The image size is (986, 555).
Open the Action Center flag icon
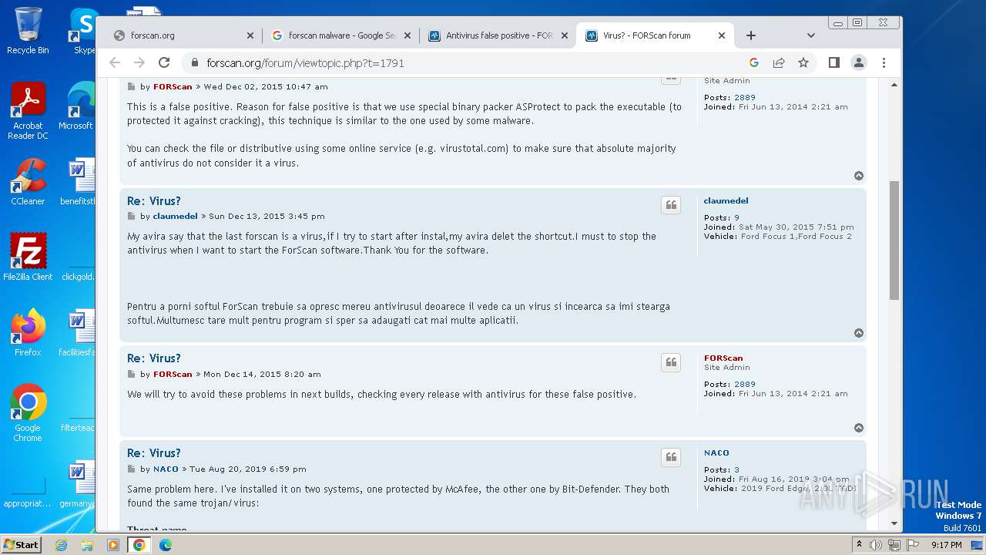point(912,545)
